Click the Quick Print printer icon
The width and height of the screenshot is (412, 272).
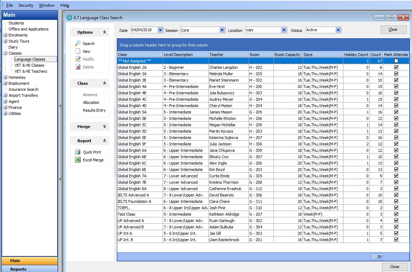tap(78, 152)
